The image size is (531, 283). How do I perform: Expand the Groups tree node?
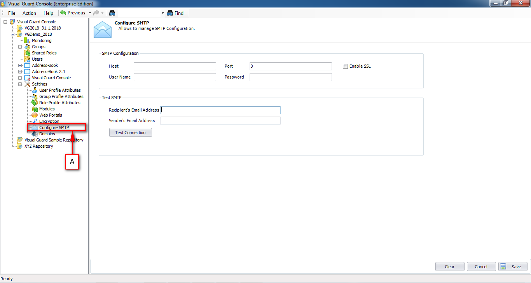(19, 47)
